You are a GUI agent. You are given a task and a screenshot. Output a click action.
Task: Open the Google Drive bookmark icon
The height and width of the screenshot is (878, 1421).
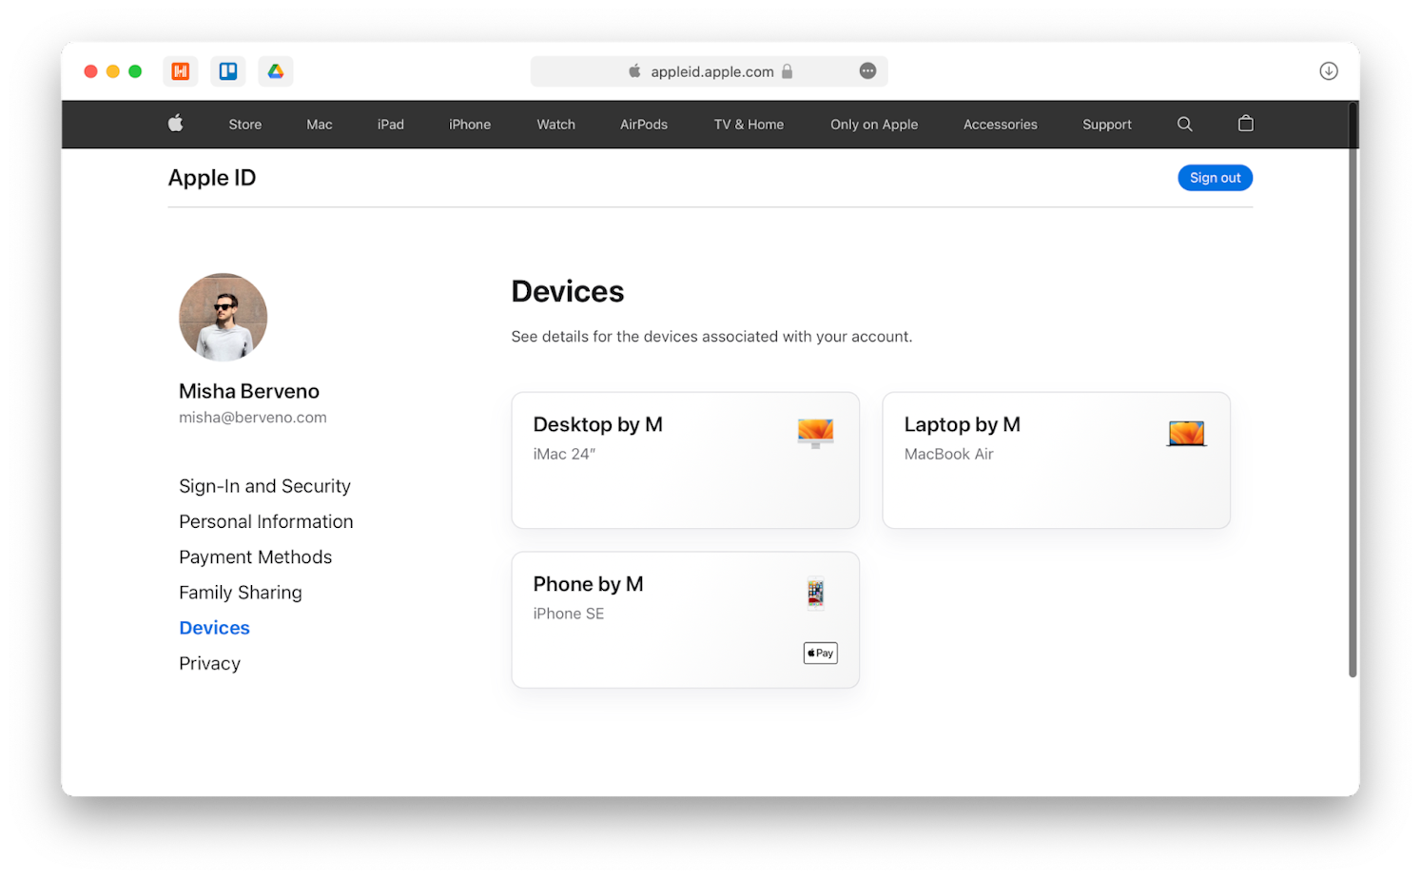tap(275, 70)
